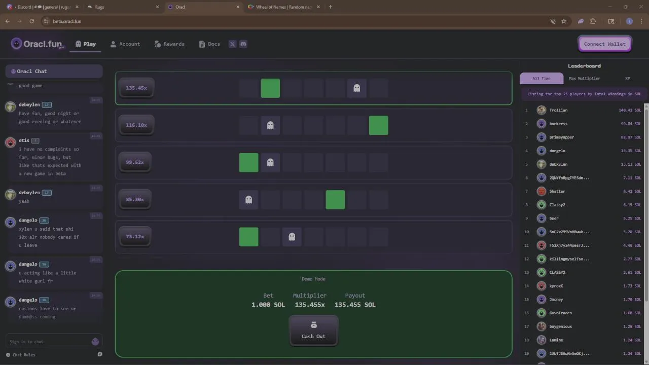Click the 73.12x multiplier button

point(135,237)
